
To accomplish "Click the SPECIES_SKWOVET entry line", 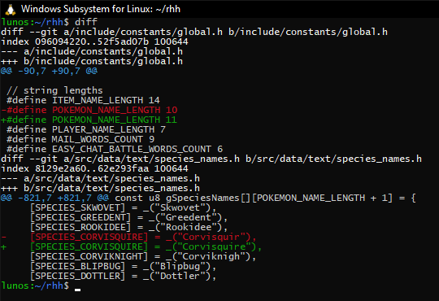I will pos(124,207).
